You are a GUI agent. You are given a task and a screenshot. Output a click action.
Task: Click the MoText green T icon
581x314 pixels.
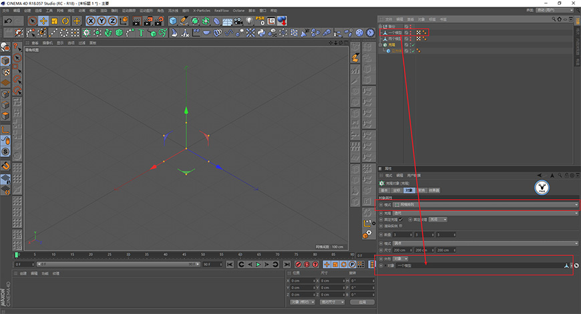point(141,33)
